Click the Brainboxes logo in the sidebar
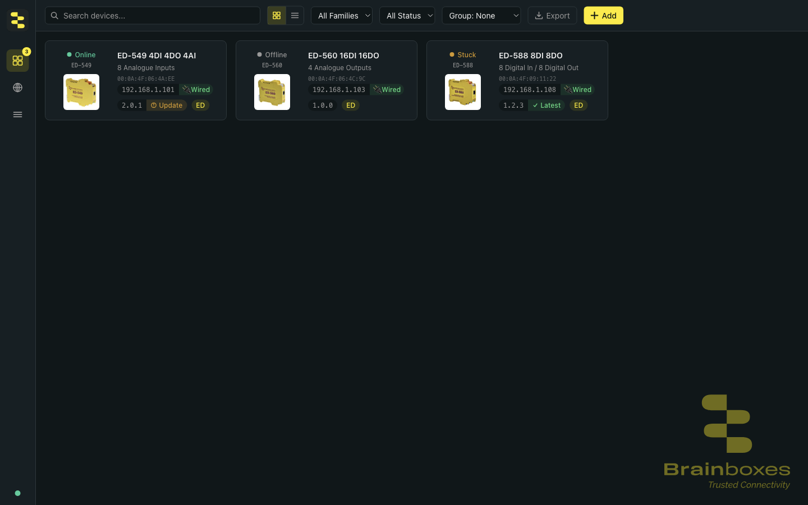 coord(18,20)
